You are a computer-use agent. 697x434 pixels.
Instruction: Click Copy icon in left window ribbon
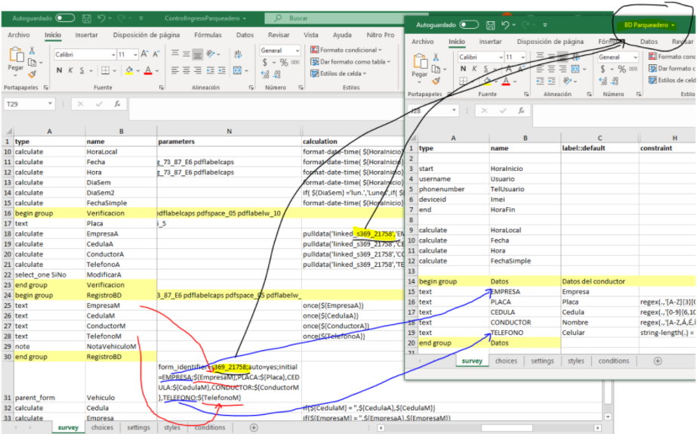coord(32,62)
